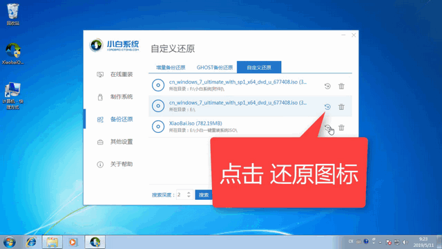Viewport: 442px width, 249px height.
Task: Open Computer shortcut desktop icon
Action: [13, 96]
